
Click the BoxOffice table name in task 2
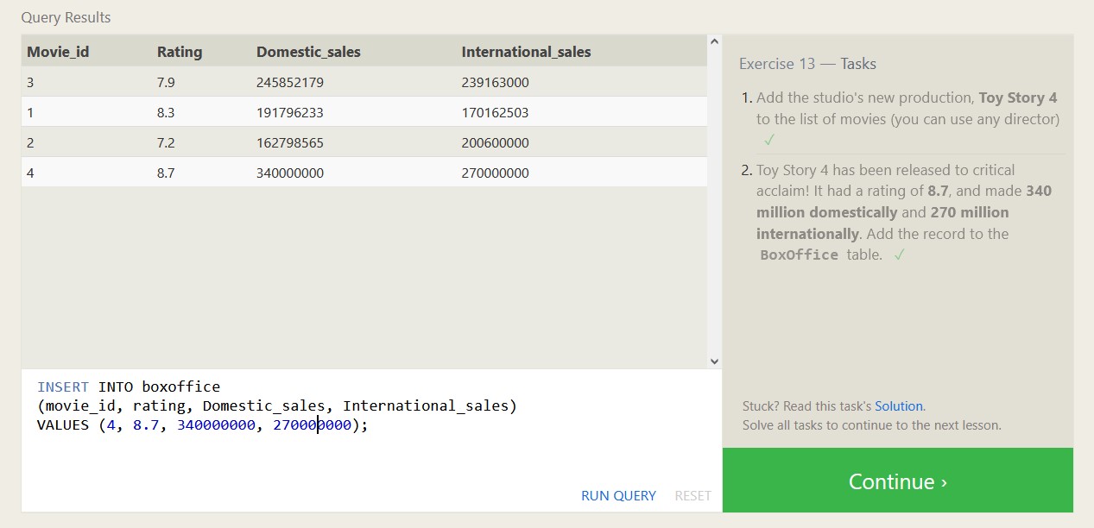800,255
